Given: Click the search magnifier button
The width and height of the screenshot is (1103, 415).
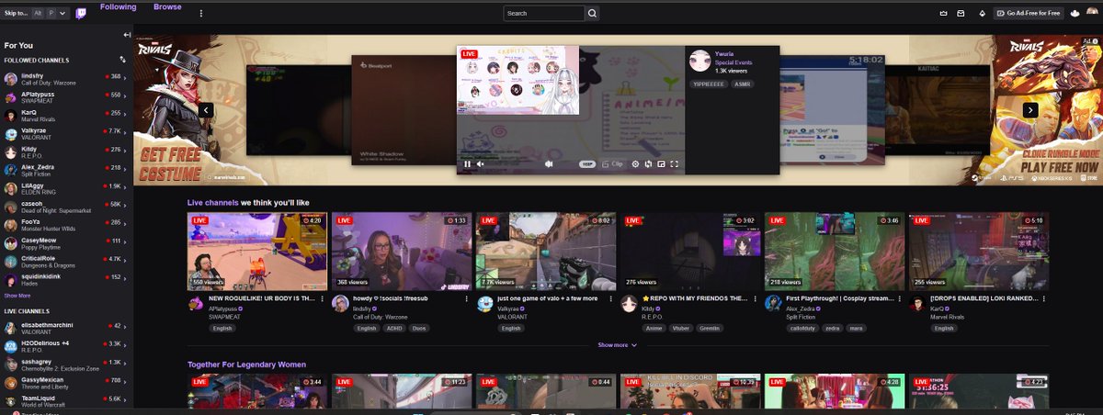Looking at the screenshot, I should pos(593,14).
